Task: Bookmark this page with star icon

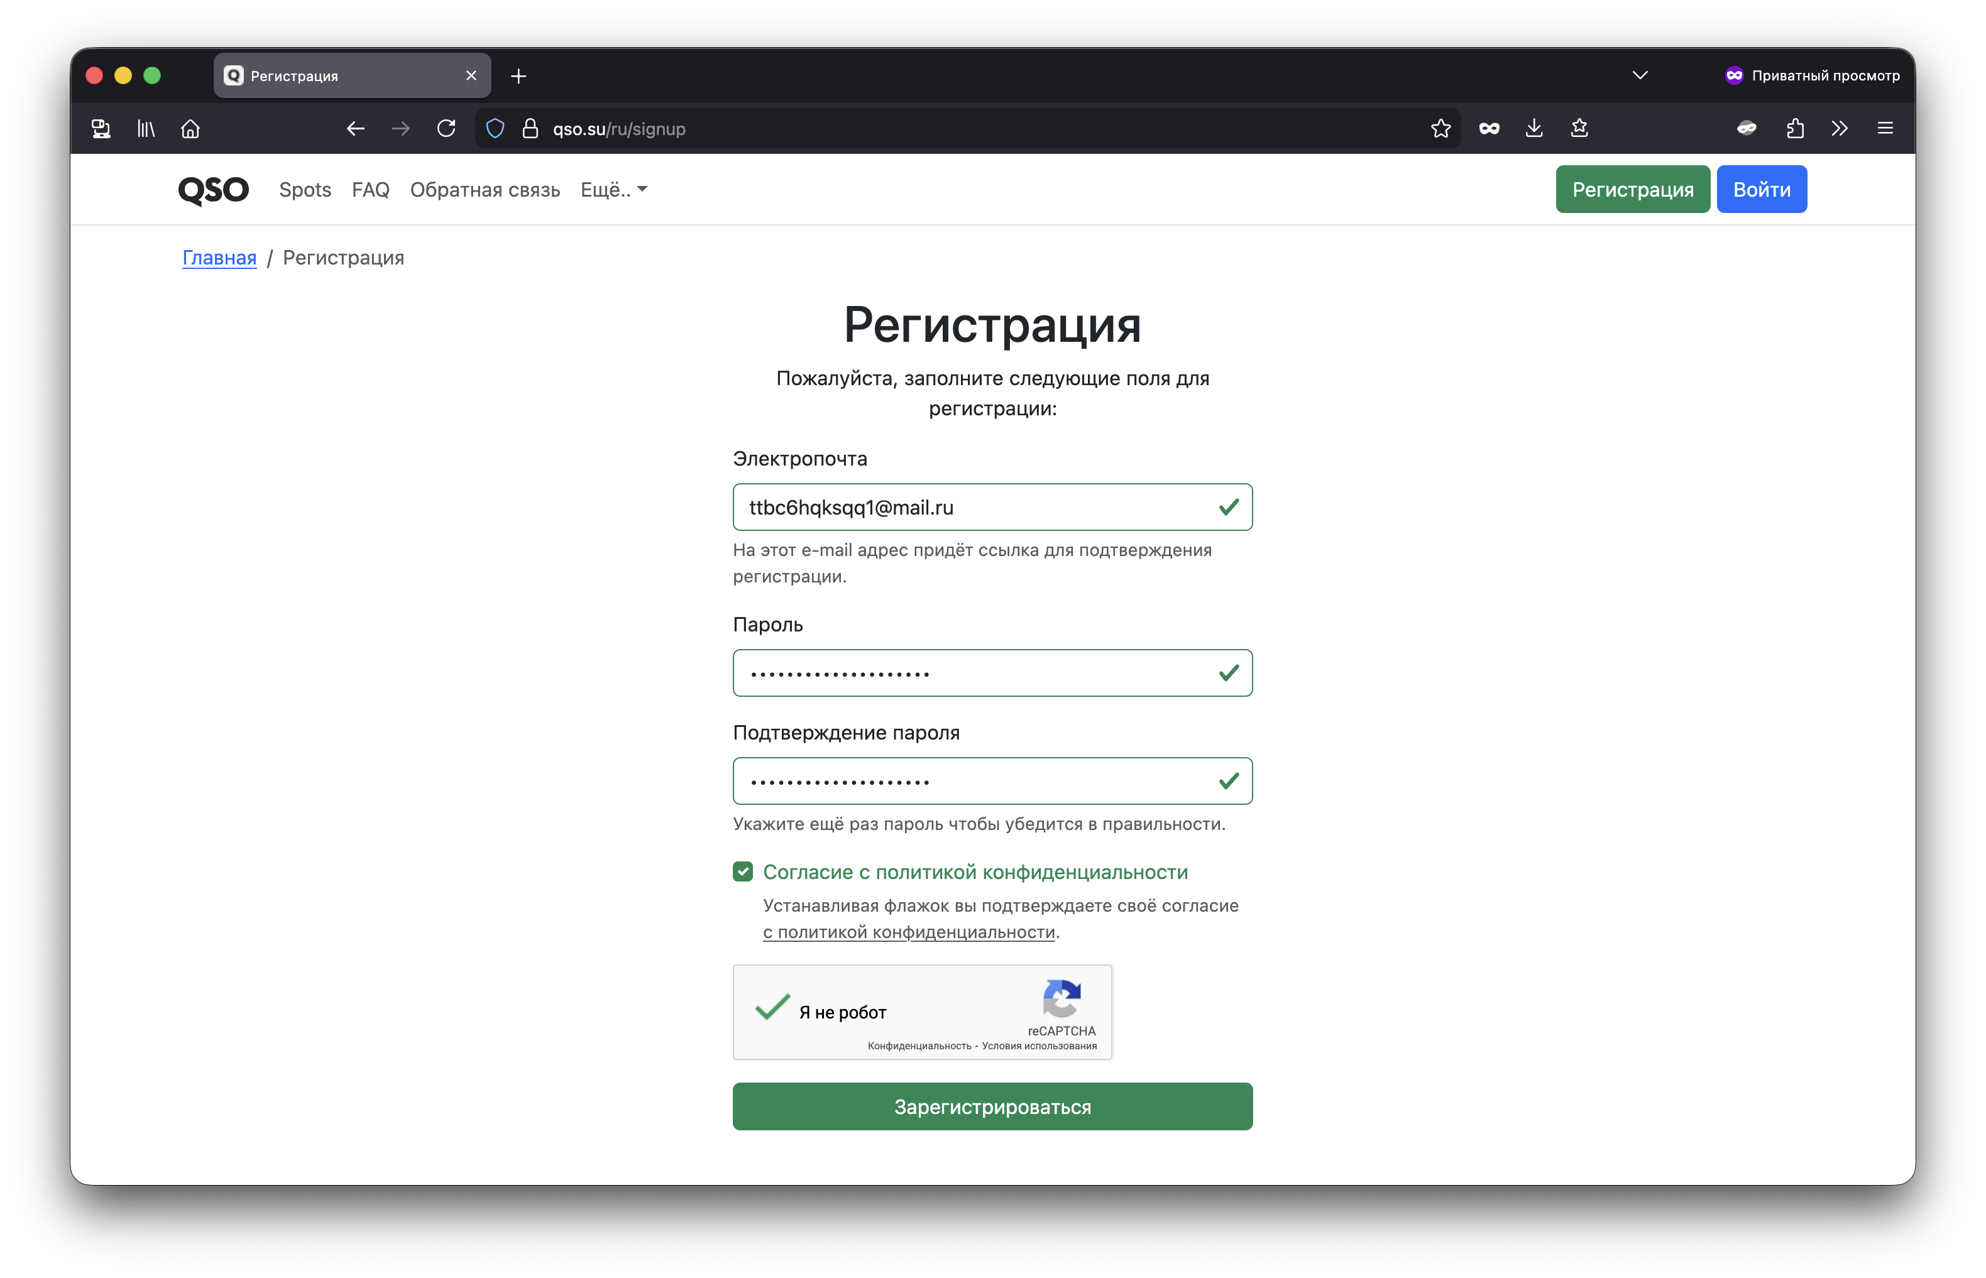Action: tap(1440, 129)
